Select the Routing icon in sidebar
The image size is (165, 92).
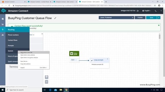coord(3,30)
